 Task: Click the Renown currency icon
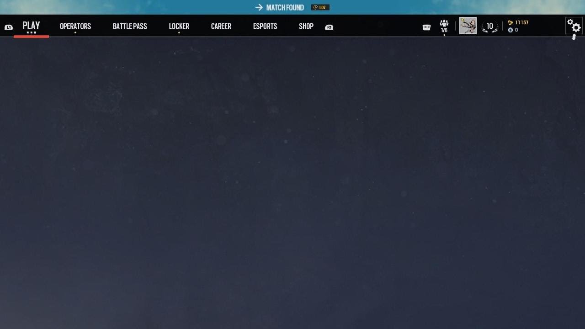(x=510, y=22)
